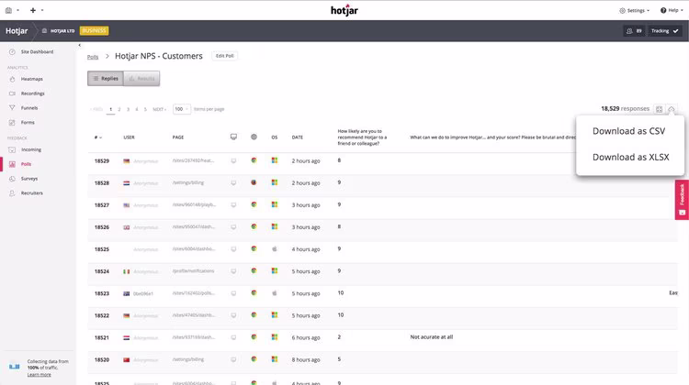
Task: Open the team users icon in header
Action: [634, 30]
